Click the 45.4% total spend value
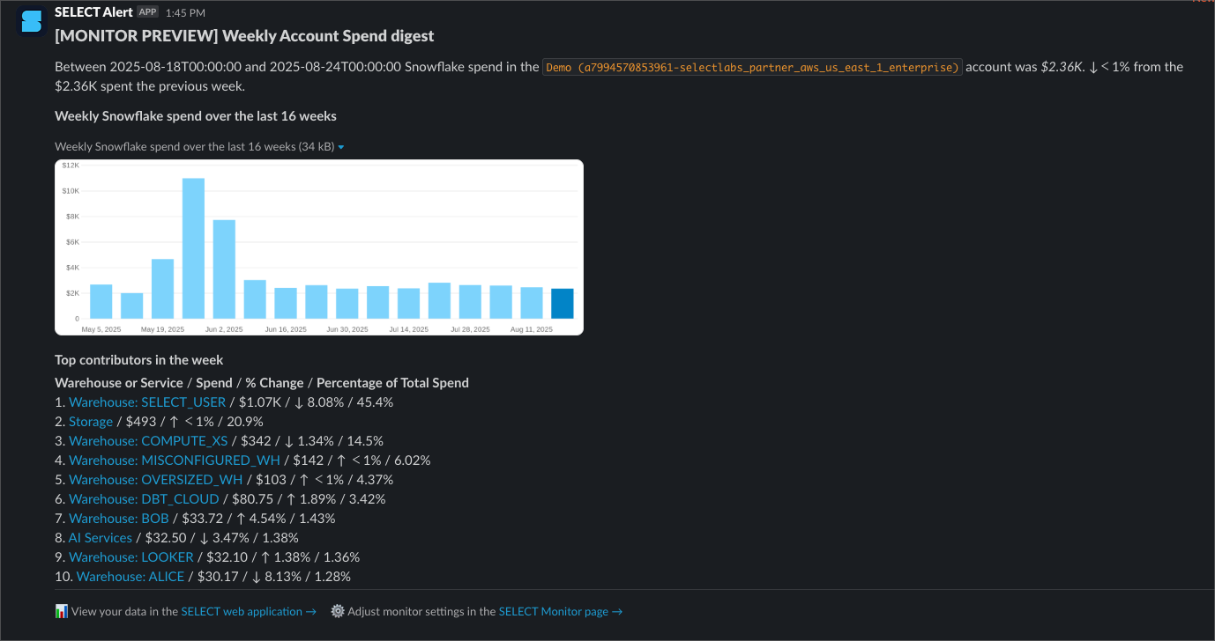This screenshot has width=1215, height=641. [375, 402]
